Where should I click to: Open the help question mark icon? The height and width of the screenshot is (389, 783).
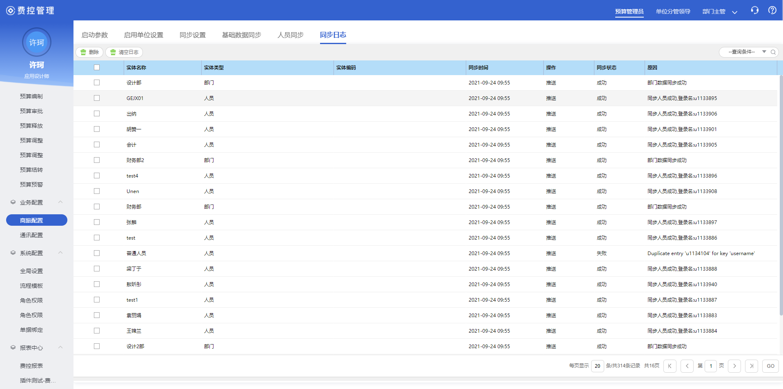[x=772, y=10]
